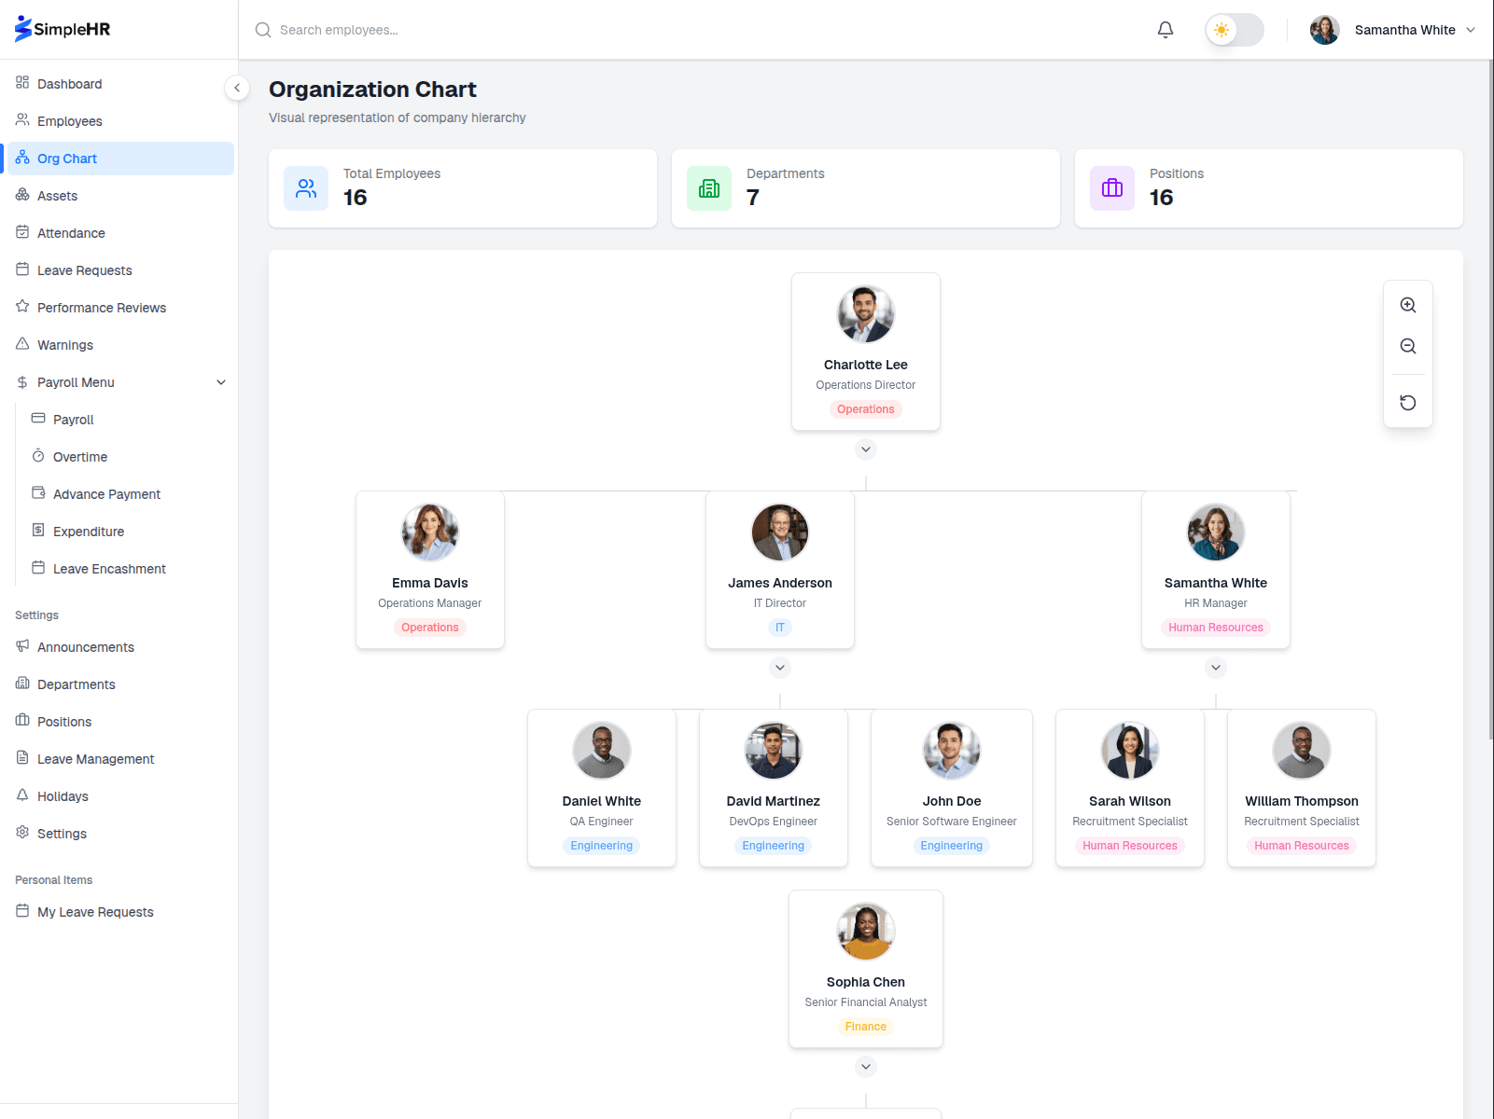Zoom in on the org chart
The width and height of the screenshot is (1494, 1119).
click(1407, 305)
